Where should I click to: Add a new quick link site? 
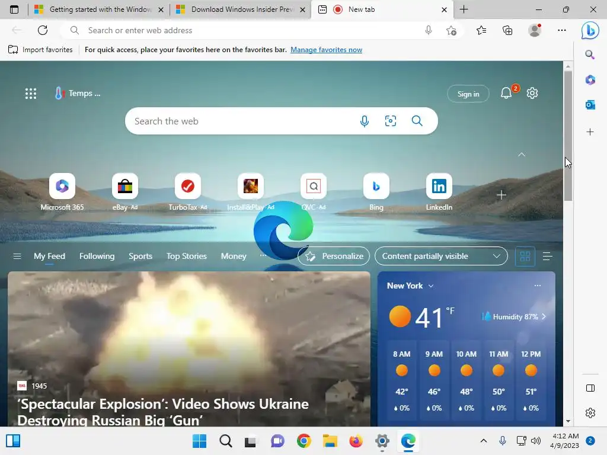(x=501, y=194)
